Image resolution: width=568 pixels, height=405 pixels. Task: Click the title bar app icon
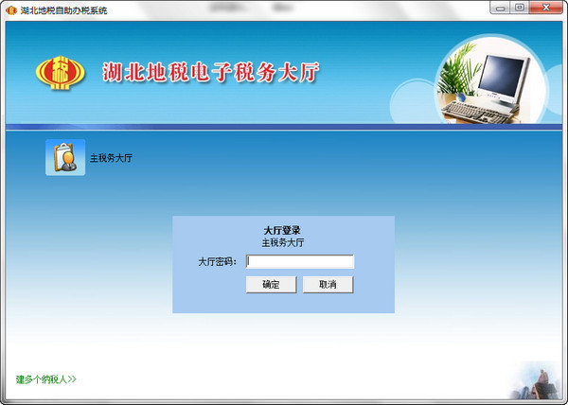(x=11, y=10)
